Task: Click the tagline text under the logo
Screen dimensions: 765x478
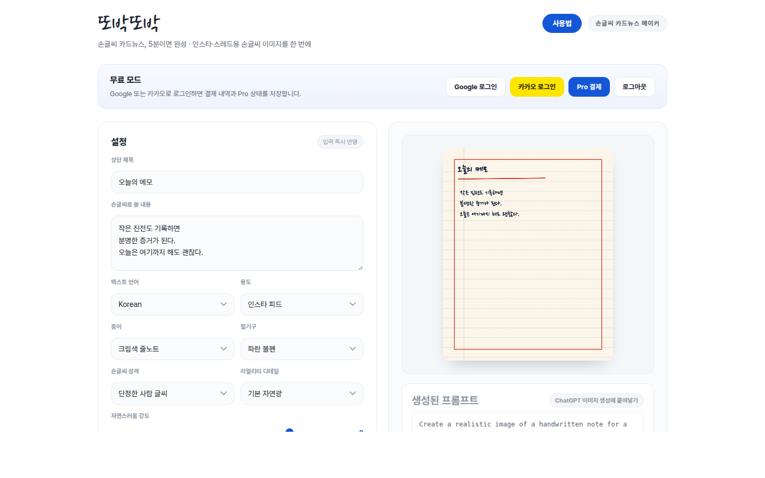Action: point(205,44)
